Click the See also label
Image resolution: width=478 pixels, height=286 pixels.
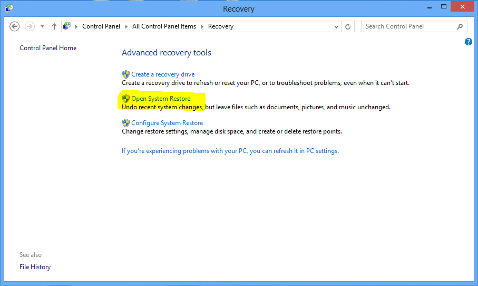(31, 255)
